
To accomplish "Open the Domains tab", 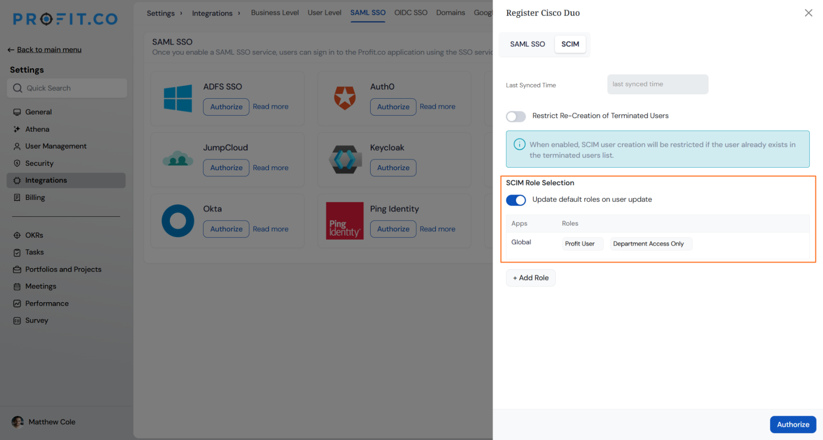I will coord(450,13).
